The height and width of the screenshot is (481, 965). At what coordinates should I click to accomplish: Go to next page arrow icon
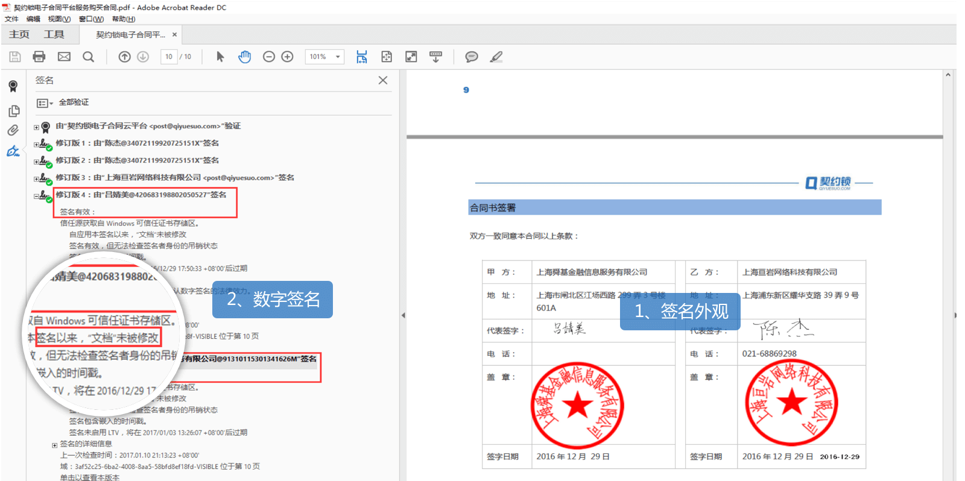(x=143, y=57)
